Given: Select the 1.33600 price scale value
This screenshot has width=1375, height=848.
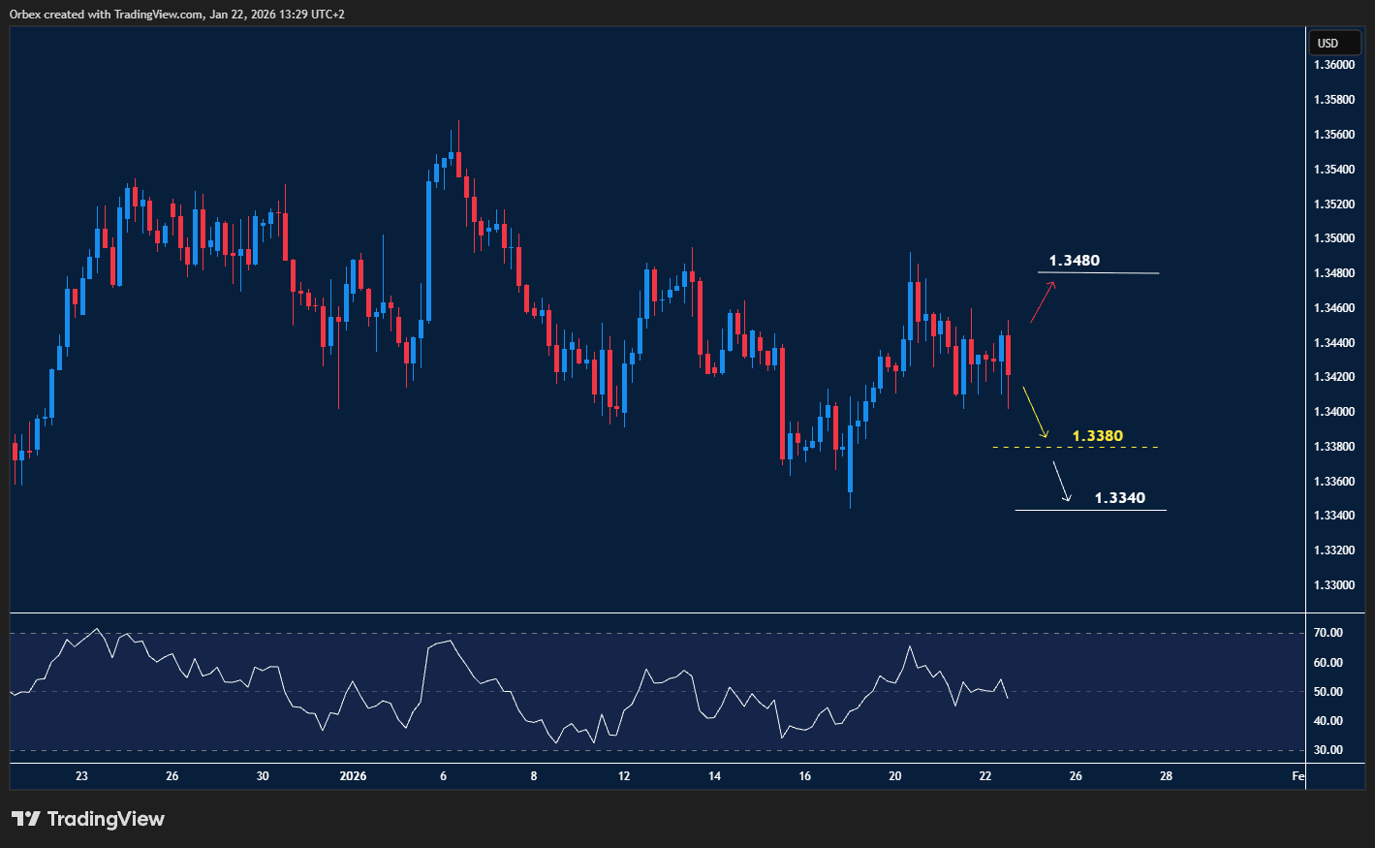Looking at the screenshot, I should [1334, 482].
